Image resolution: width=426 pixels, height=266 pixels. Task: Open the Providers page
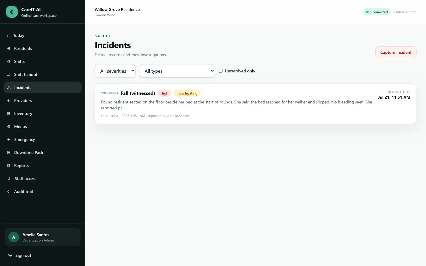click(x=43, y=101)
